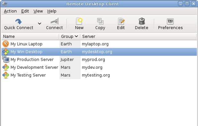Click the mylaptop.org server cell
The image size is (198, 126).
[95, 44]
